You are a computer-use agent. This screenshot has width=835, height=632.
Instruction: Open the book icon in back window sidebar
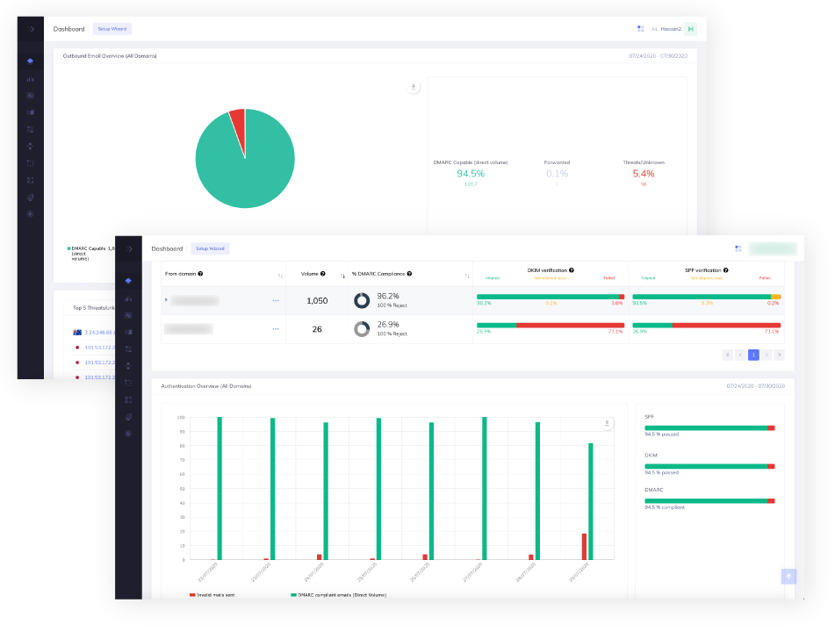coord(31,112)
